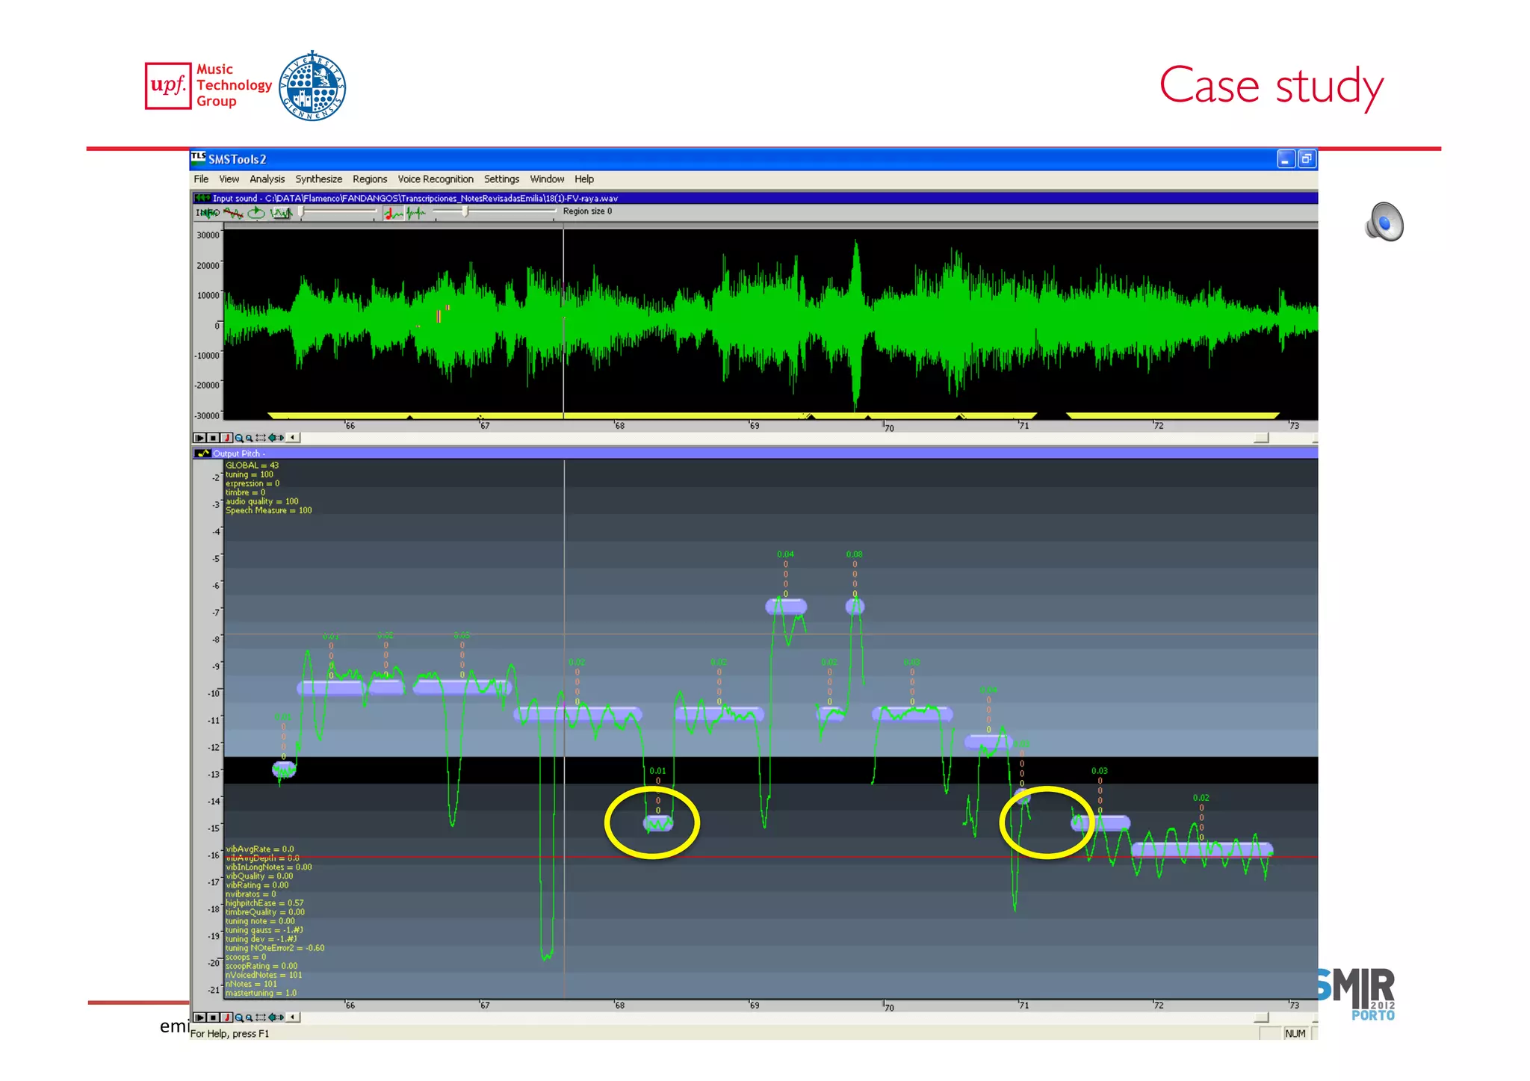Click the UPF Music Technology Group logo
Viewport: 1530px width, 1081px height.
(208, 86)
